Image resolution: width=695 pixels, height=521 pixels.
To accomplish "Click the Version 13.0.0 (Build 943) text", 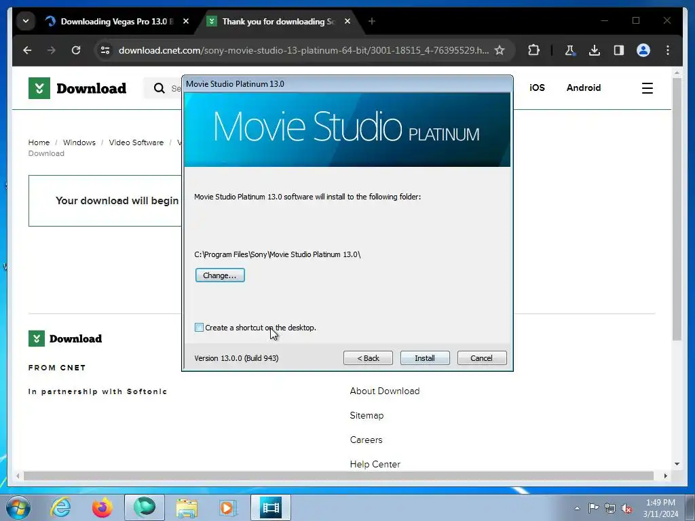I will (x=236, y=358).
